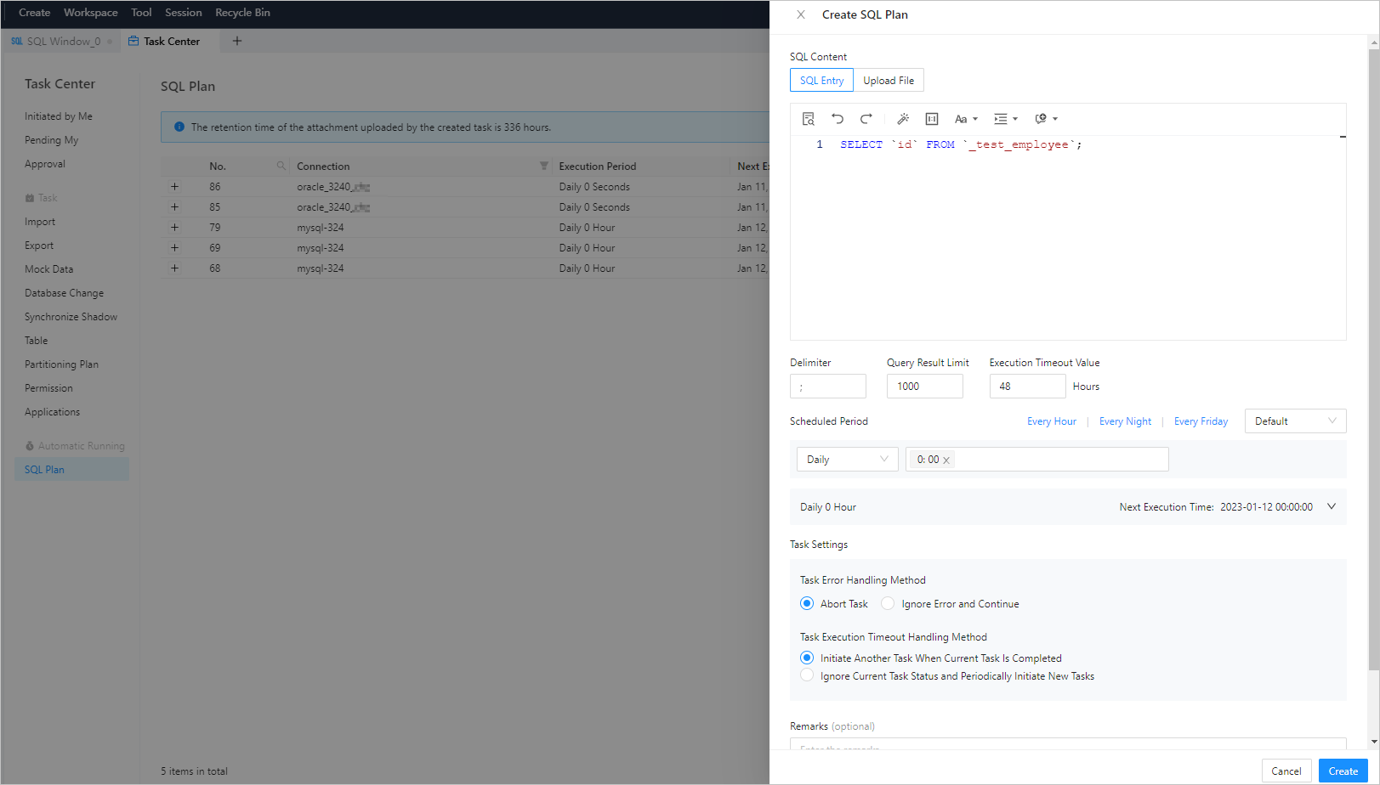This screenshot has width=1380, height=785.
Task: Open the Workspace menu
Action: click(x=90, y=12)
